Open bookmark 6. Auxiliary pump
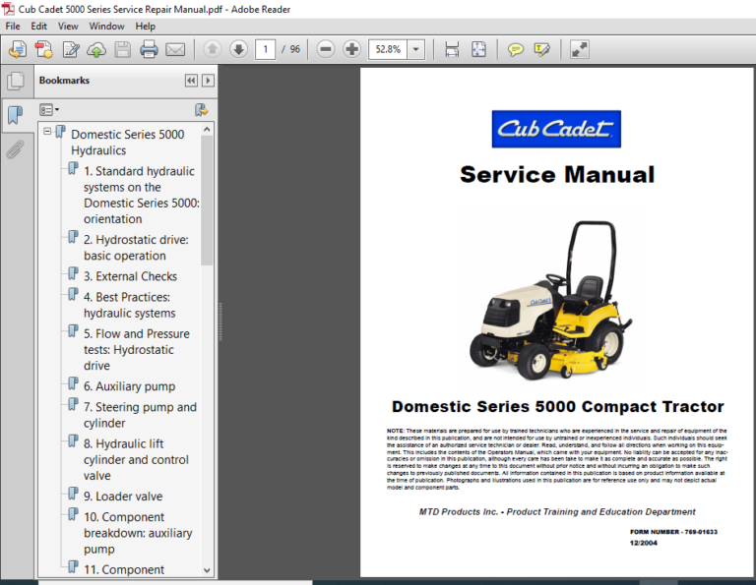This screenshot has width=756, height=585. click(129, 386)
